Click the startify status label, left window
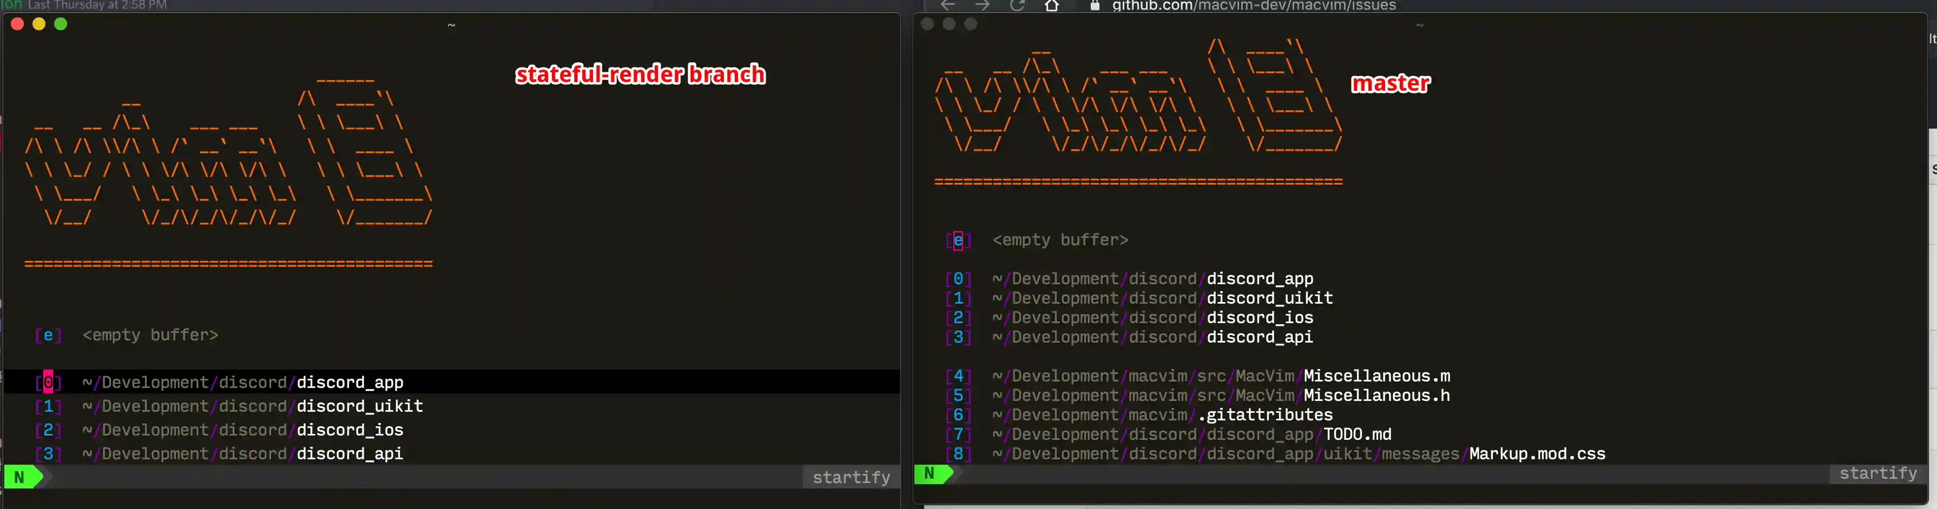Image resolution: width=1937 pixels, height=509 pixels. point(851,477)
